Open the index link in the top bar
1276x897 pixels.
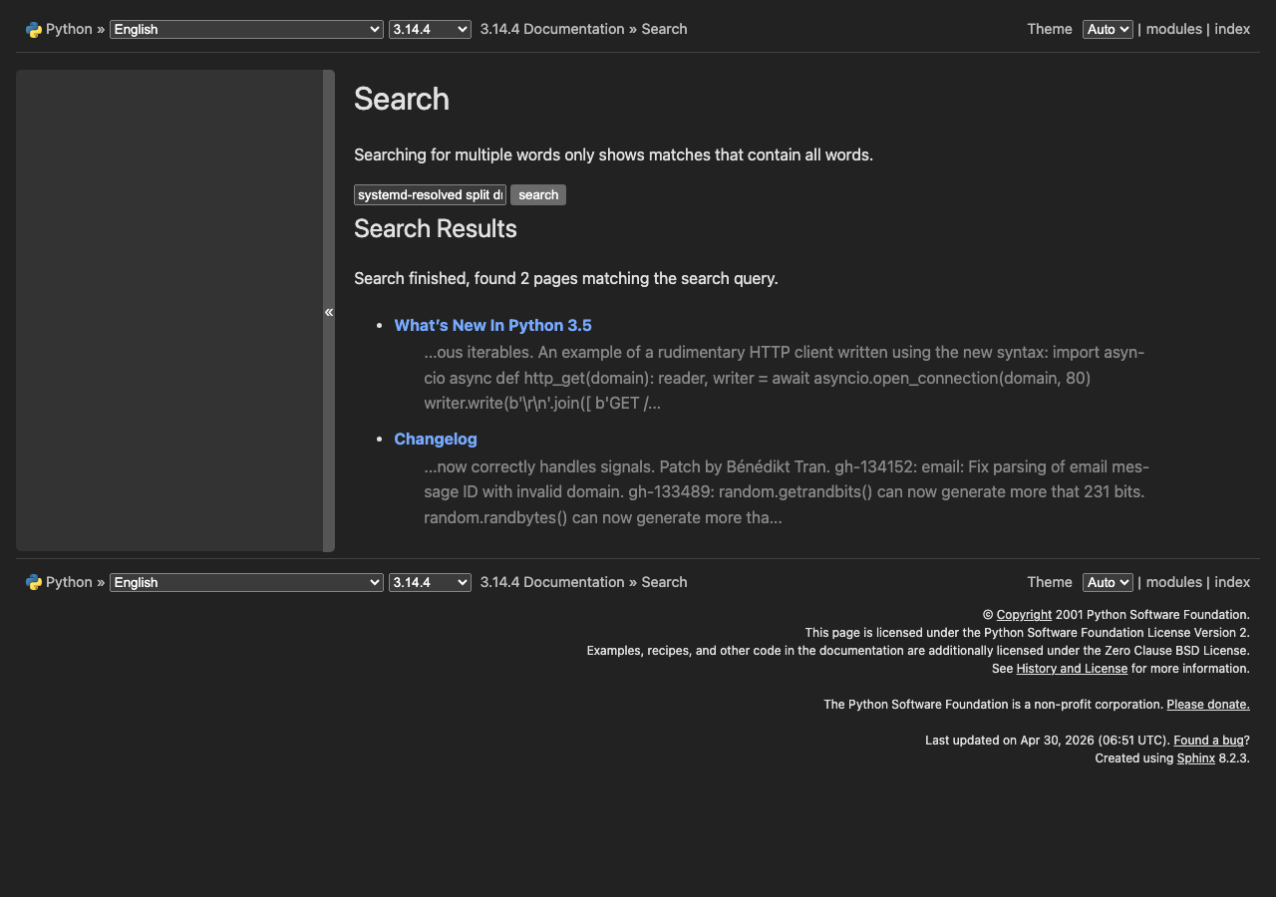[1232, 28]
